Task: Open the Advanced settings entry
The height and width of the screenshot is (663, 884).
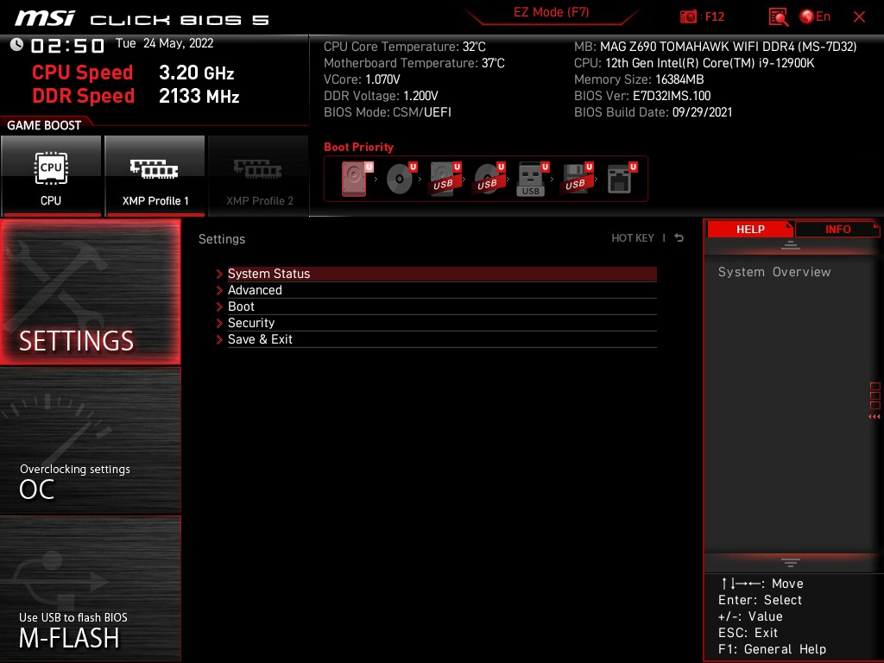Action: pyautogui.click(x=442, y=290)
